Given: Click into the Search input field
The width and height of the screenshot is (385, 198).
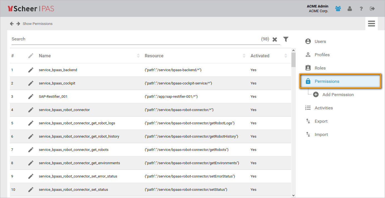Looking at the screenshot, I should tap(133, 39).
